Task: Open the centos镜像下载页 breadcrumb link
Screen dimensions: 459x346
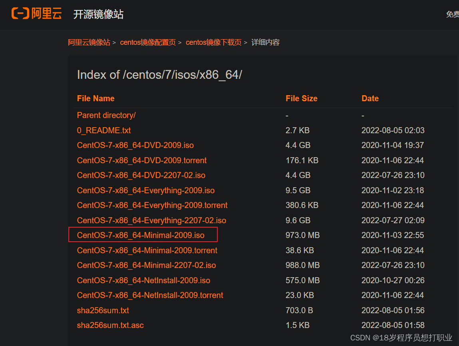Action: pyautogui.click(x=213, y=42)
